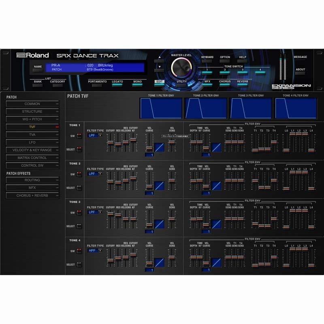Screen dimensions: 324x324
Task: Toggle the Portamento button
Action: 97,85
